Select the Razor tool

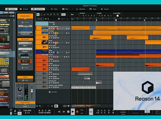pos(48,15)
